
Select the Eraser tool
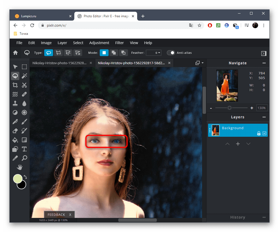15,131
